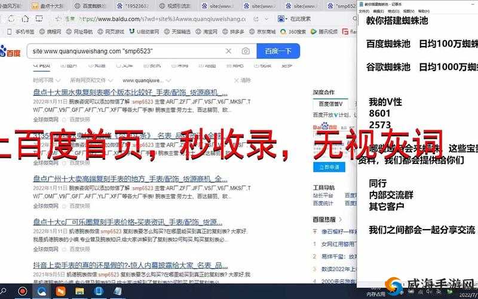The width and height of the screenshot is (478, 299).
Task: Select the 更多 search category tab
Action: point(287,66)
